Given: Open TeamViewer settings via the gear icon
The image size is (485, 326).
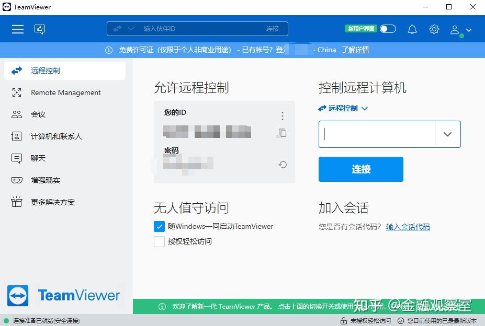Looking at the screenshot, I should 434,29.
